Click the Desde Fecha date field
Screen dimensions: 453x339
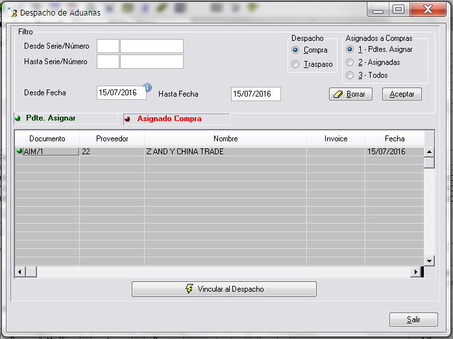point(121,93)
